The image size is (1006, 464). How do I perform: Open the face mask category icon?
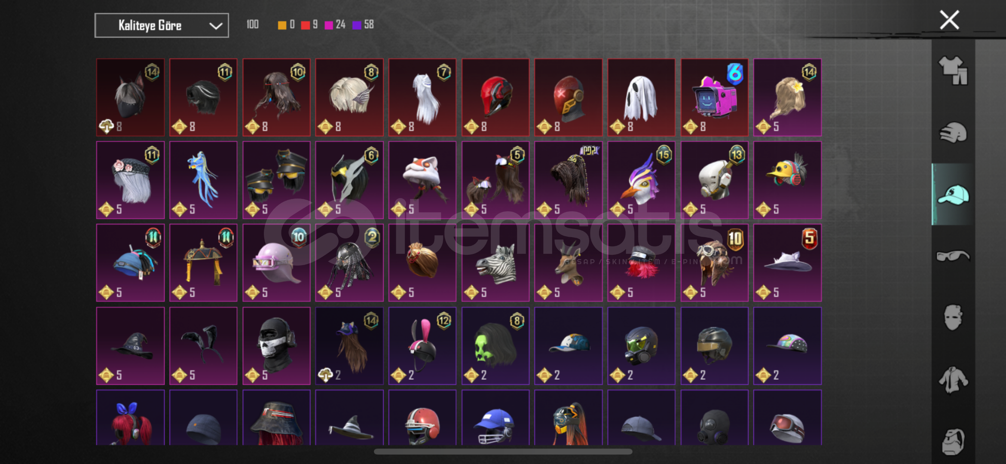click(x=953, y=317)
